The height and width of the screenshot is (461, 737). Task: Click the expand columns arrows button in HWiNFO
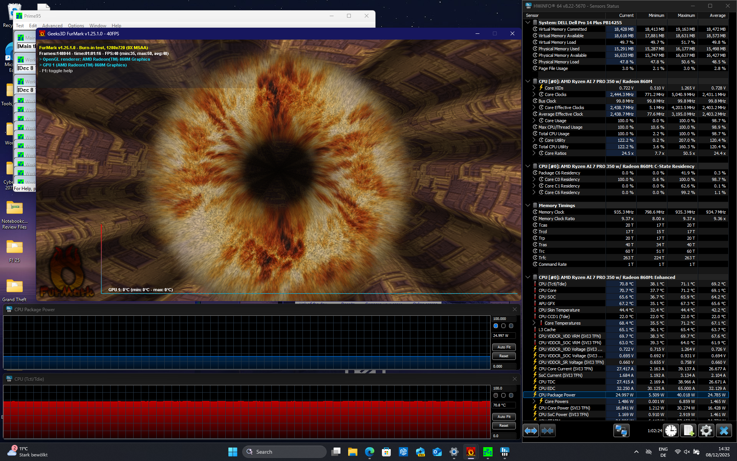[531, 431]
